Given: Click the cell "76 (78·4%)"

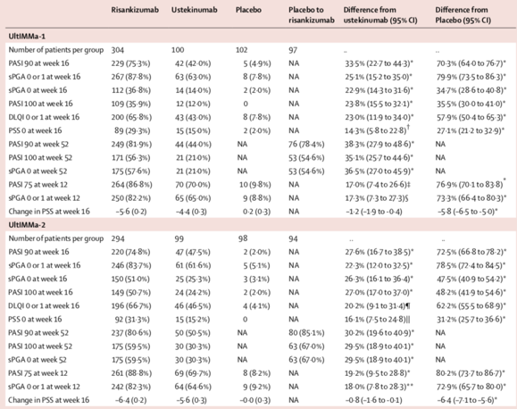Looking at the screenshot, I should pyautogui.click(x=306, y=144).
